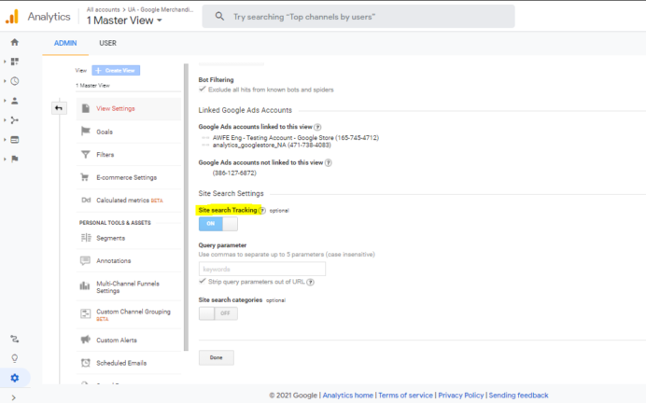This screenshot has height=403, width=646.
Task: Click the Query parameter keywords field
Action: (262, 269)
